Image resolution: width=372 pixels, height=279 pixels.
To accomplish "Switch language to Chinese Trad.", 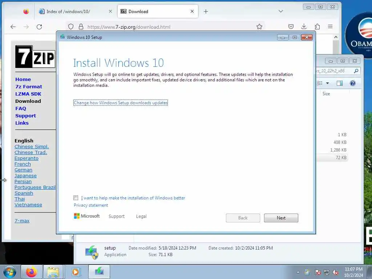I will [x=31, y=152].
